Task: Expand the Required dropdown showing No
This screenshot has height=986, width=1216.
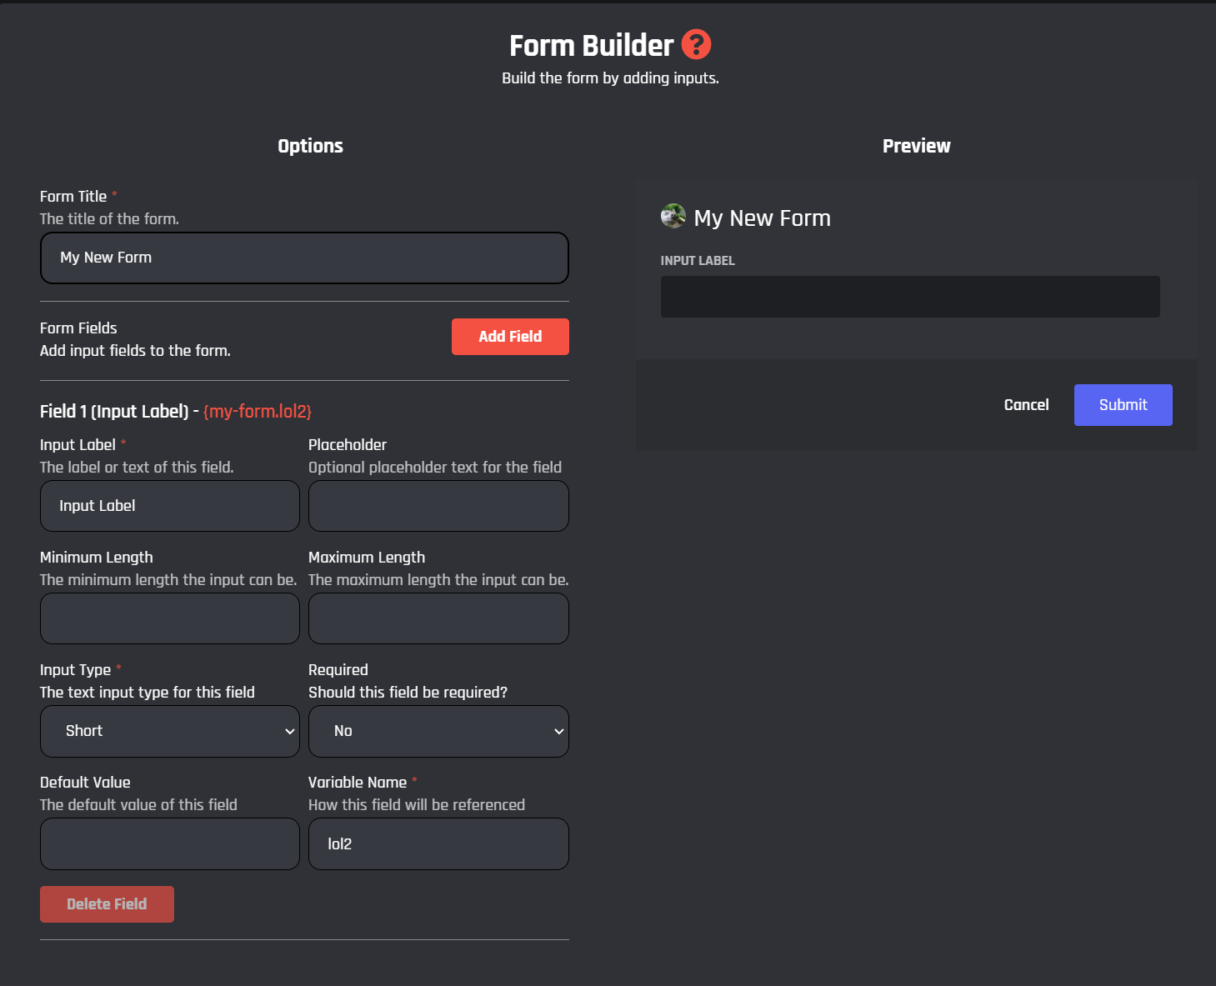Action: [438, 731]
